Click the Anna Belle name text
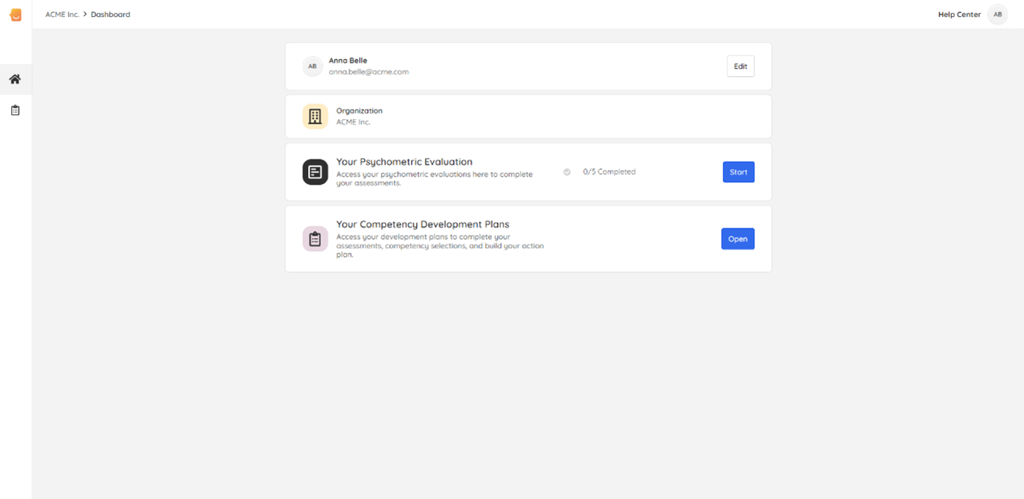Viewport: 1024px width, 499px height. coord(348,61)
